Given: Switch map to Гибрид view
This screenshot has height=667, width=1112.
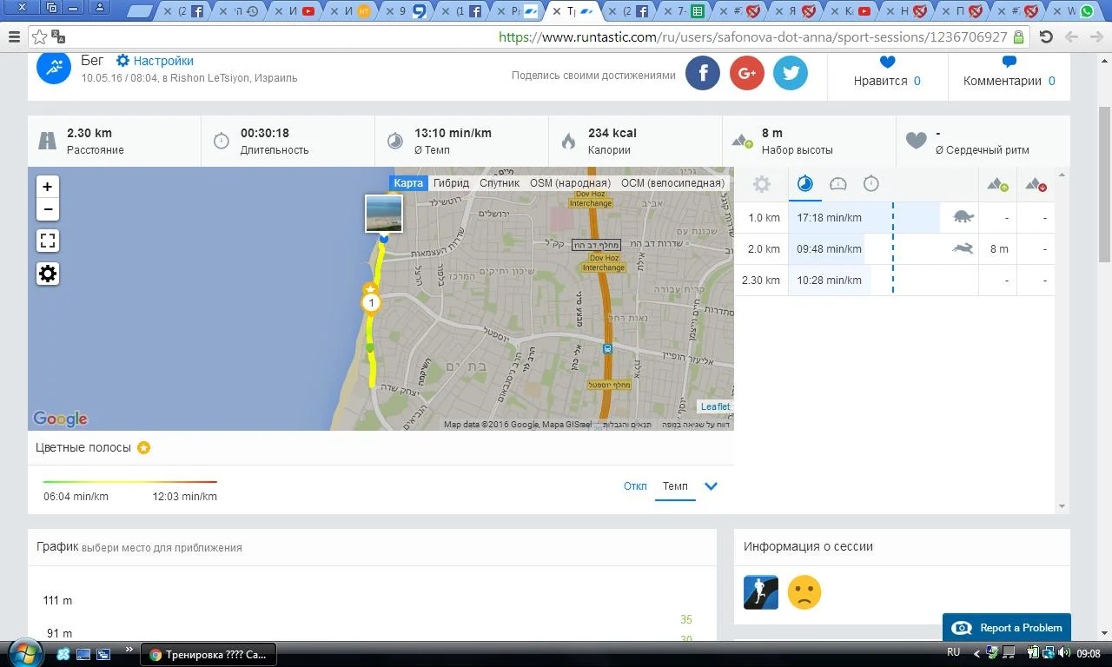Looking at the screenshot, I should pyautogui.click(x=451, y=183).
